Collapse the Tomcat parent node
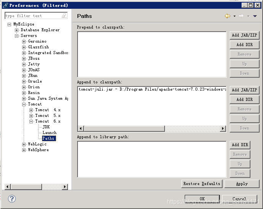The width and height of the screenshot is (263, 209). [x=24, y=104]
